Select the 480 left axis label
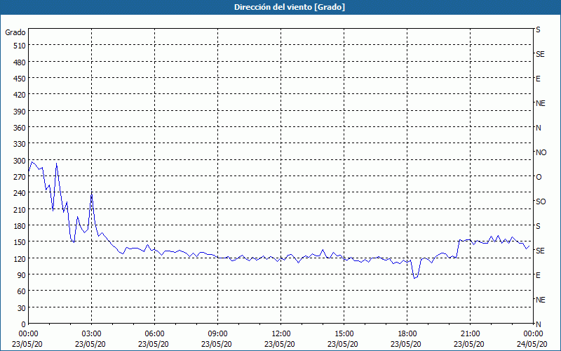Viewport: 561px width, 351px height. click(x=20, y=62)
